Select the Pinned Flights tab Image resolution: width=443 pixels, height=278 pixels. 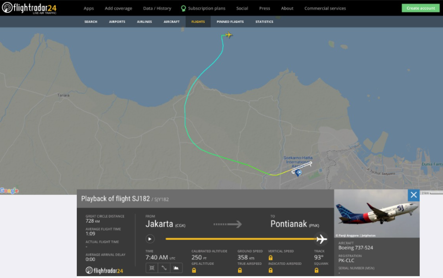230,21
